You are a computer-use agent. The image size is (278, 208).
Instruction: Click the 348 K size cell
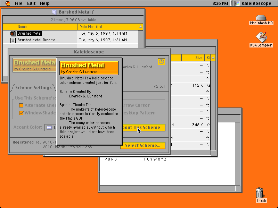(197, 125)
